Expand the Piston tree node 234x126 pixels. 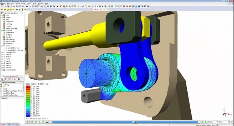[x=2, y=17]
